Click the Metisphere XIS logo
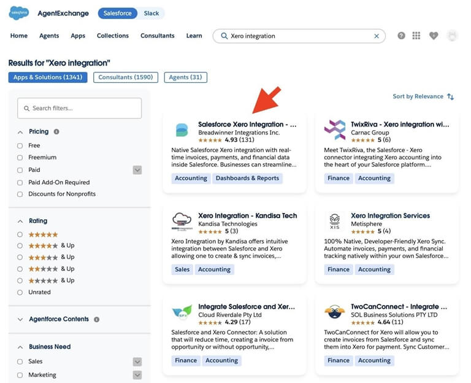471x383 pixels. pyautogui.click(x=335, y=222)
